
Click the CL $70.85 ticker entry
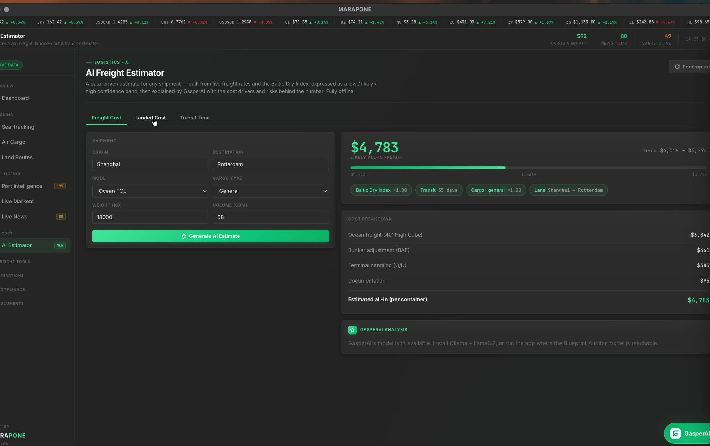tap(307, 22)
